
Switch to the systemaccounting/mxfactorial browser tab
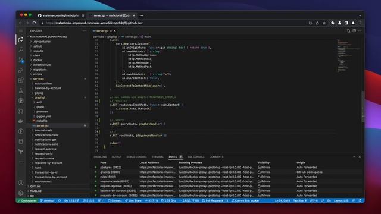pos(61,15)
